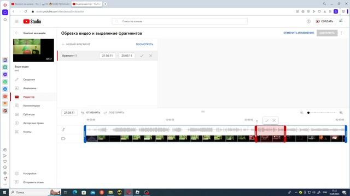
Task: Click the Preview link
Action: click(144, 44)
